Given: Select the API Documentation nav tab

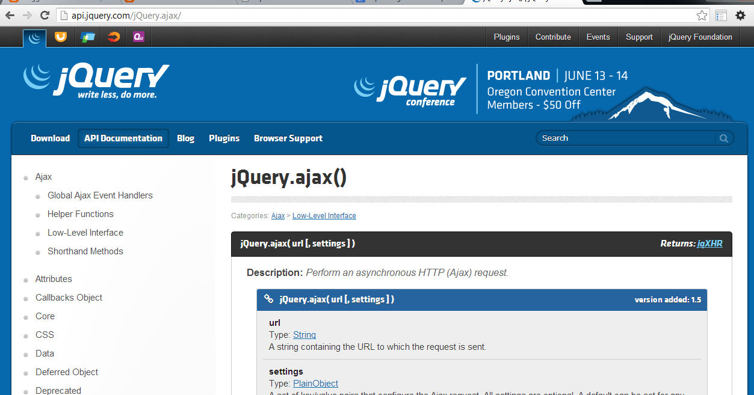Looking at the screenshot, I should (x=123, y=138).
